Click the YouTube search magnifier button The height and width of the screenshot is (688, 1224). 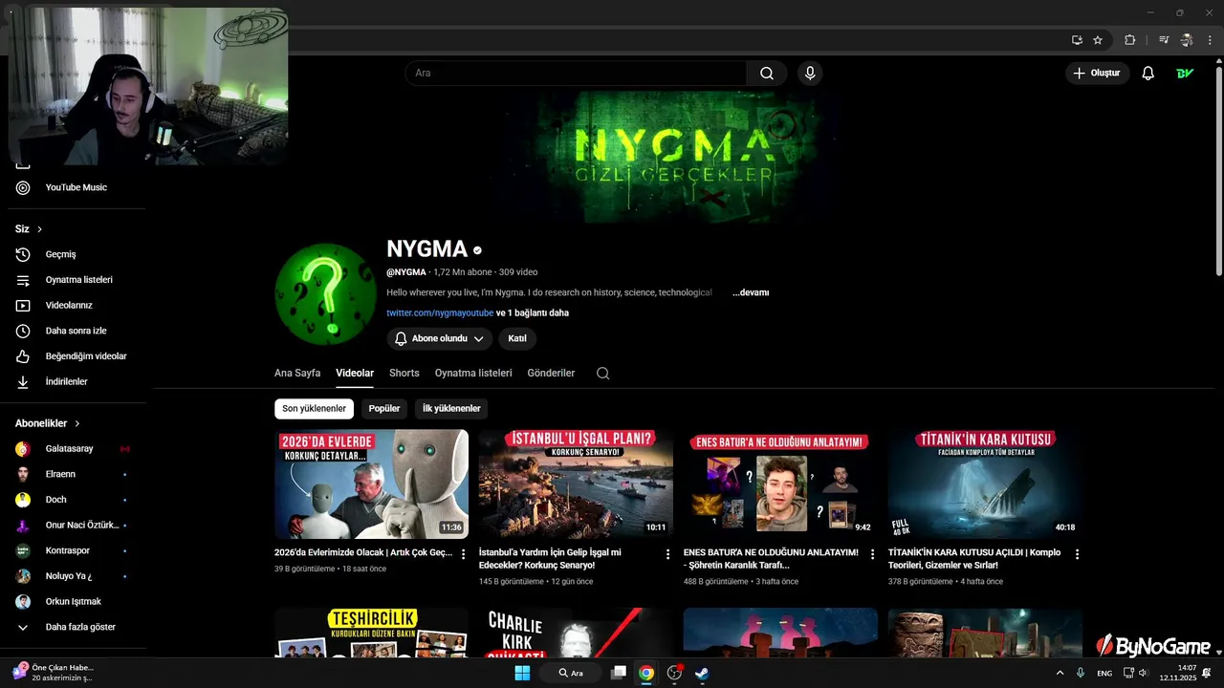(767, 74)
